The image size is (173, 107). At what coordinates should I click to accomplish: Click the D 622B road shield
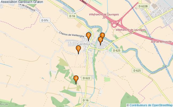click(x=143, y=6)
